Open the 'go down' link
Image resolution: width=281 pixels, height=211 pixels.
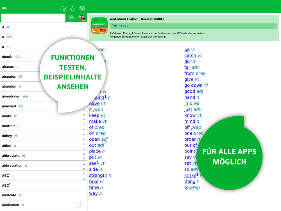(194, 85)
